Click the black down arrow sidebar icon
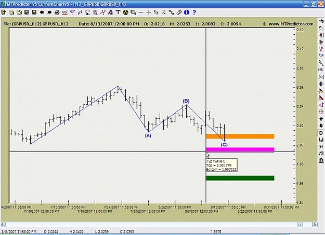 point(321,126)
